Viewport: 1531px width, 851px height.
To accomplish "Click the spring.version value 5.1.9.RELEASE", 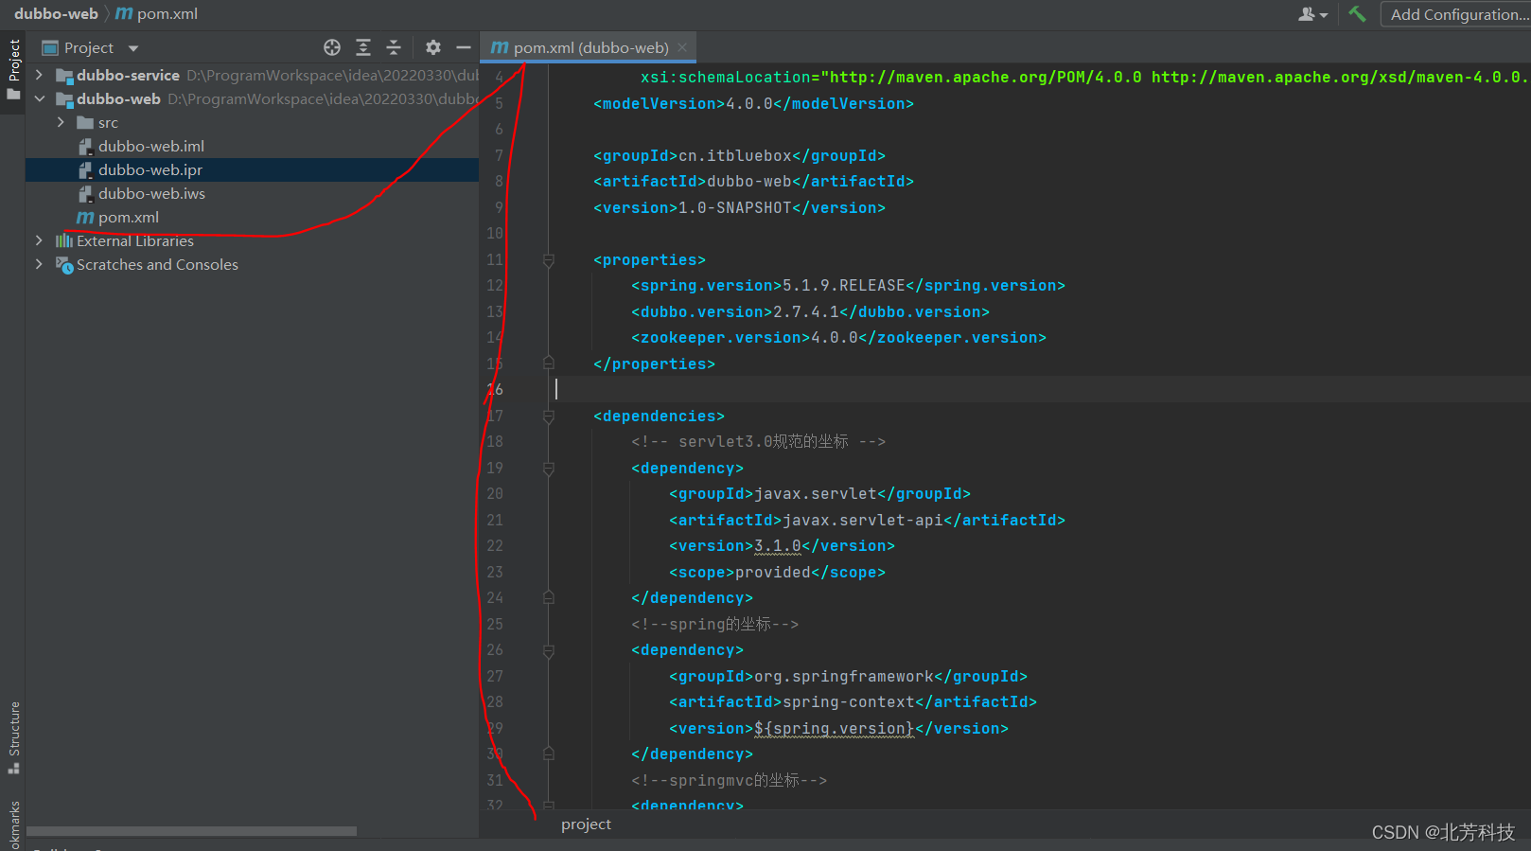I will tap(843, 286).
